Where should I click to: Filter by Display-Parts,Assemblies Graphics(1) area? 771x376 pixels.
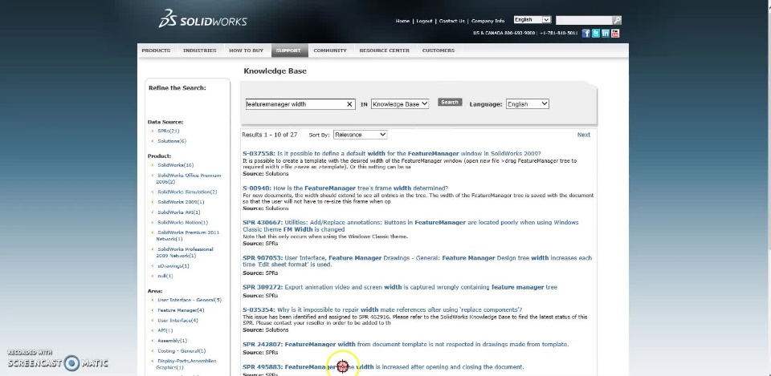[186, 364]
